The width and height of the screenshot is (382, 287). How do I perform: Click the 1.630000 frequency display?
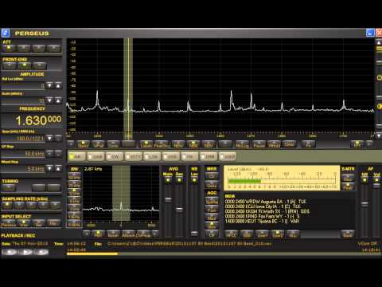point(32,120)
